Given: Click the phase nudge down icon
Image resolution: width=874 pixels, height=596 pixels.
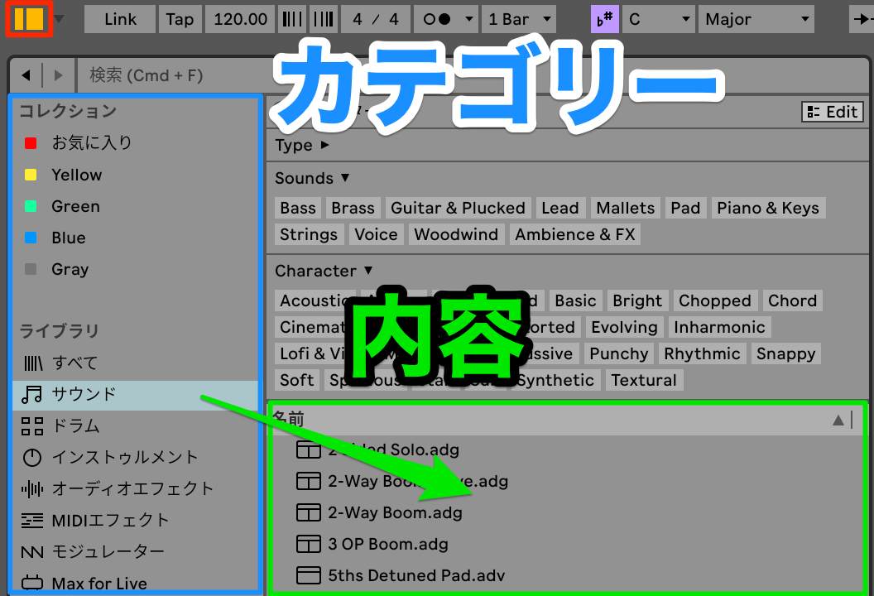Looking at the screenshot, I should 292,20.
